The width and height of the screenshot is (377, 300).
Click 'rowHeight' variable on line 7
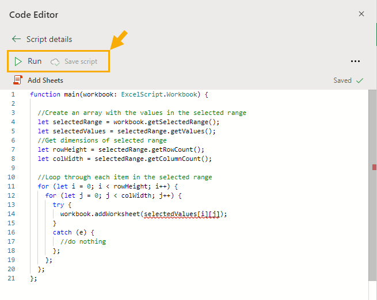point(70,149)
